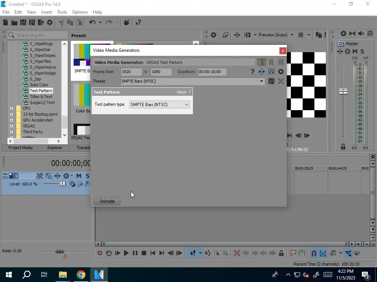Viewport: 377px width, 282px height.
Task: Click the New project icon in toolbar
Action: click(6, 22)
